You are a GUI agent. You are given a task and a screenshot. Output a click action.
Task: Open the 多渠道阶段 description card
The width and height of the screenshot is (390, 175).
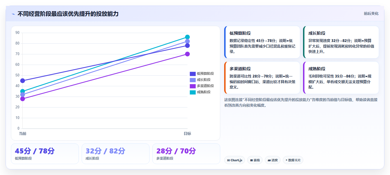pos(262,78)
